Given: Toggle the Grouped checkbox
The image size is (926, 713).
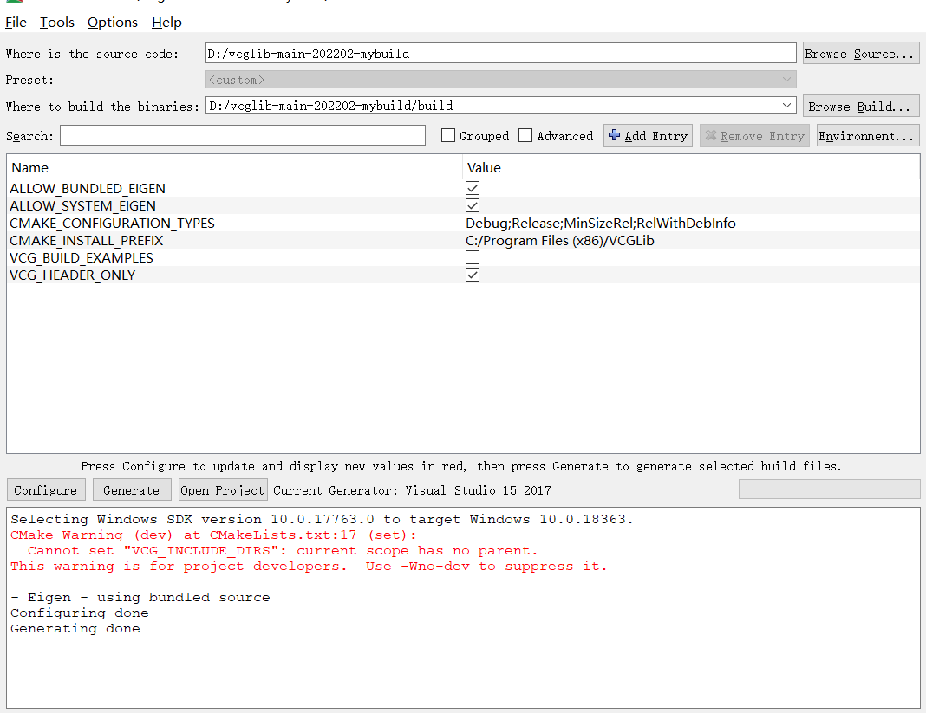Looking at the screenshot, I should click(x=448, y=136).
